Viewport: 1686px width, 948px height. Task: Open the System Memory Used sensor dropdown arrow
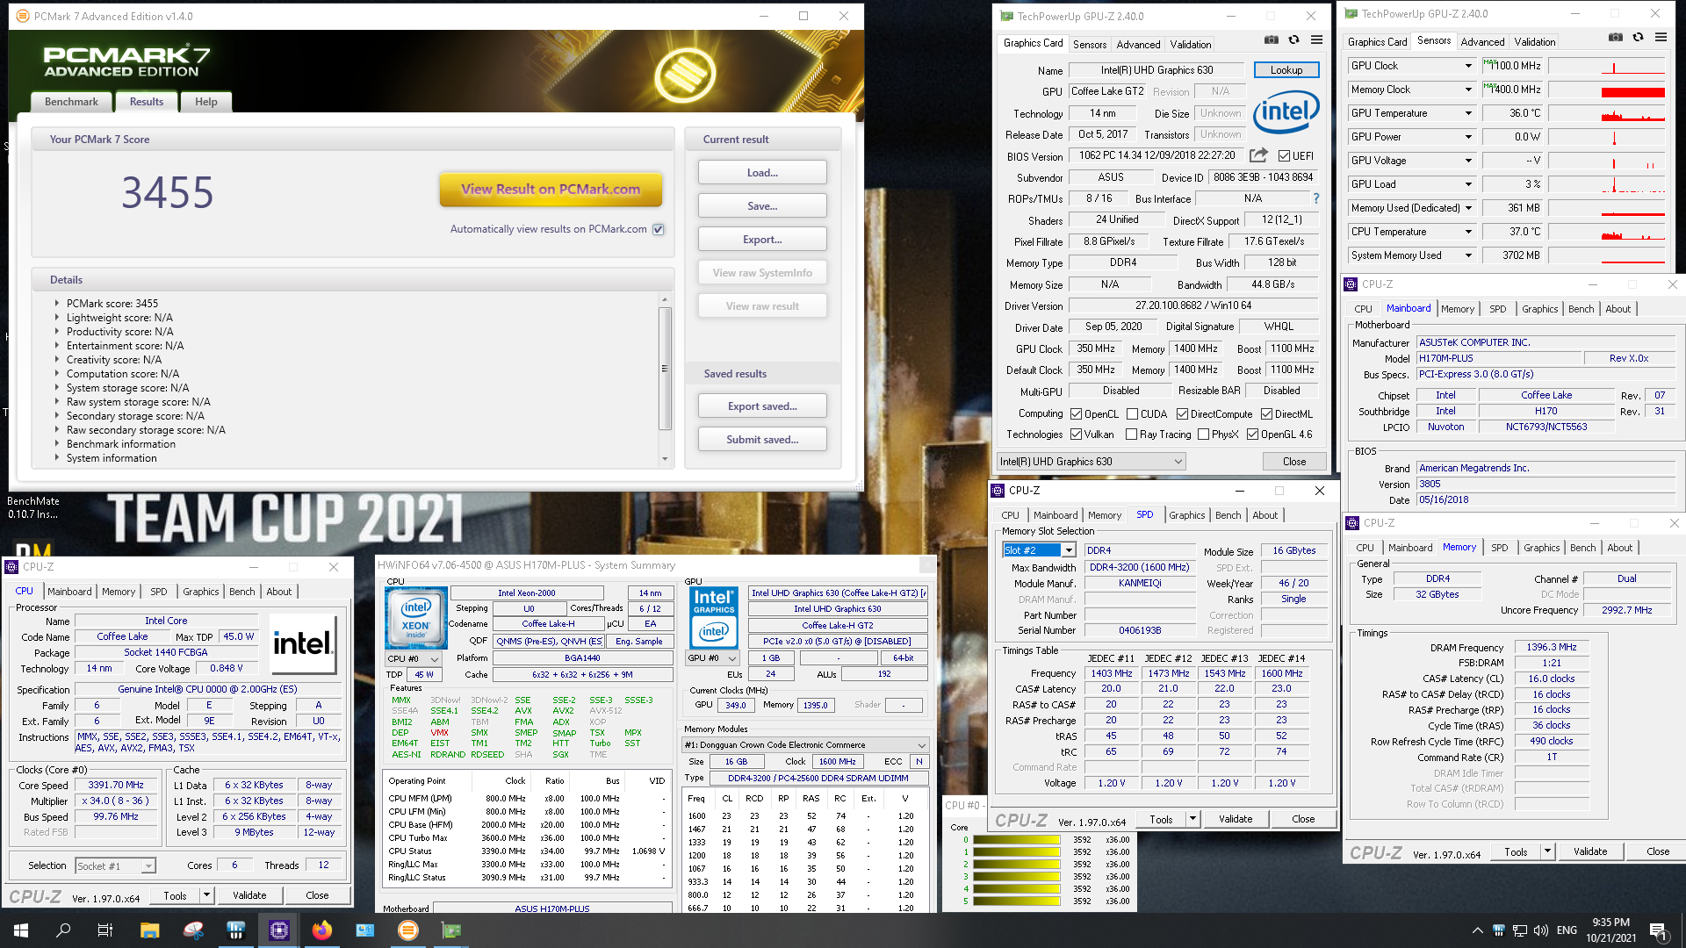[x=1468, y=255]
